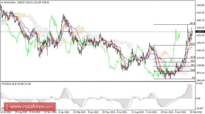Click the 6 Oct 2015 date label

[151, 112]
